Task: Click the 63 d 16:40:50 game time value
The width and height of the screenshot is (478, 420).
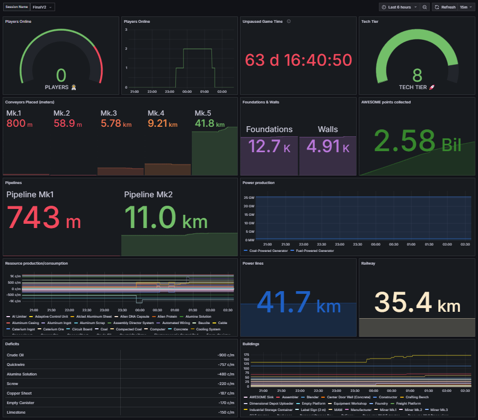Action: pyautogui.click(x=298, y=60)
